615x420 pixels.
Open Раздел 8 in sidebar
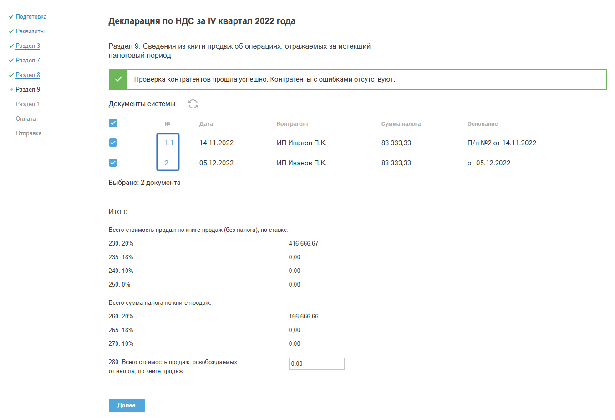click(28, 75)
